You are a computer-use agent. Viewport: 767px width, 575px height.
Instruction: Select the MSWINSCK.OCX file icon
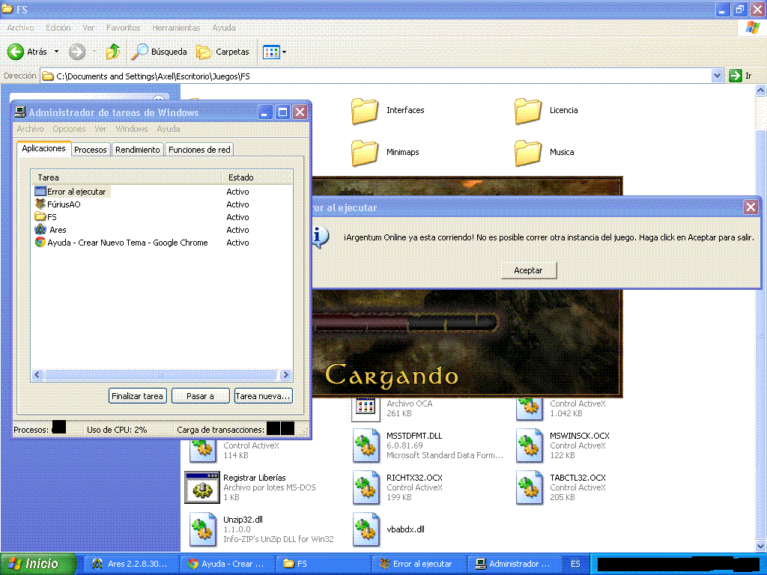530,445
